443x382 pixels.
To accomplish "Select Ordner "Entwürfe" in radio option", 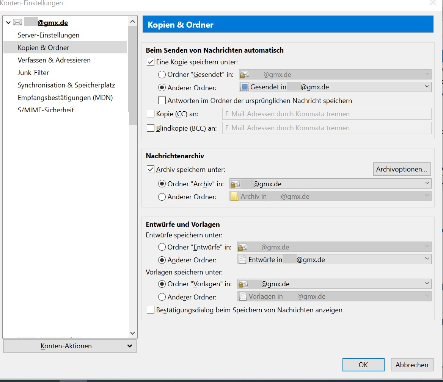I will pyautogui.click(x=162, y=247).
